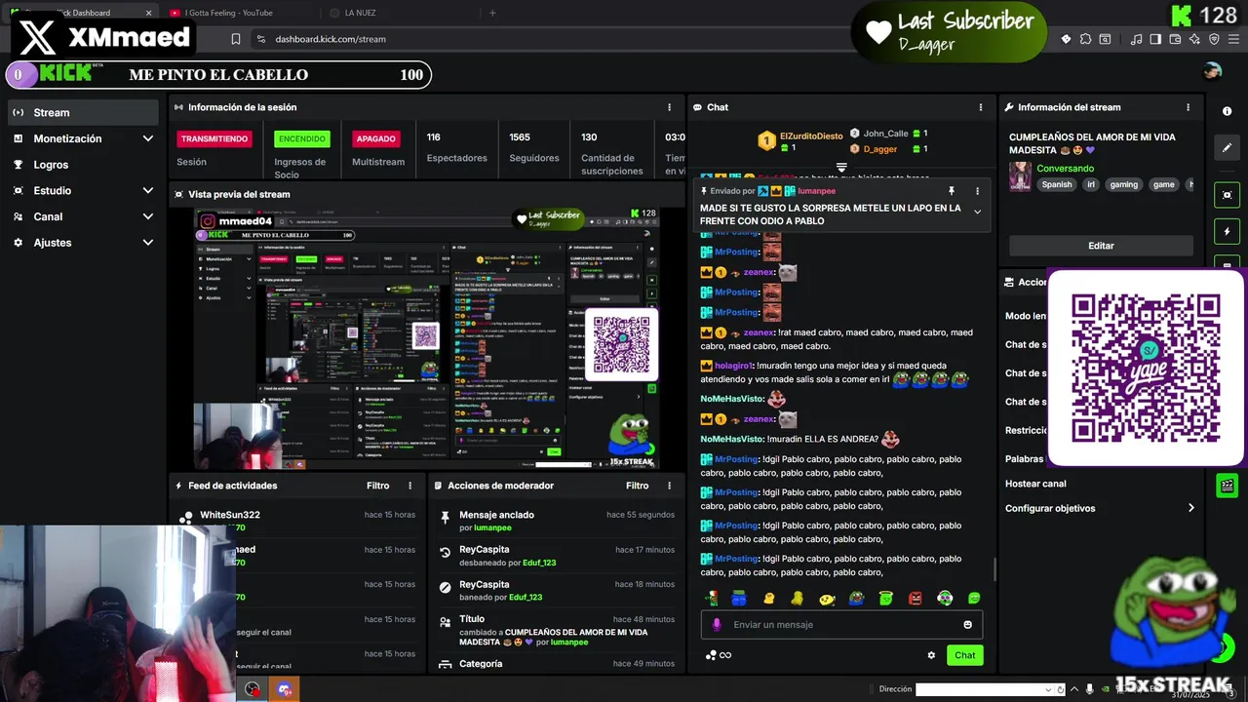
Task: Open Hostear canal action
Action: click(x=1035, y=484)
